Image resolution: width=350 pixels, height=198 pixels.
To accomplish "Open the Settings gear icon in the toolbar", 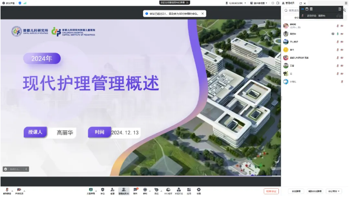I will point(198,190).
